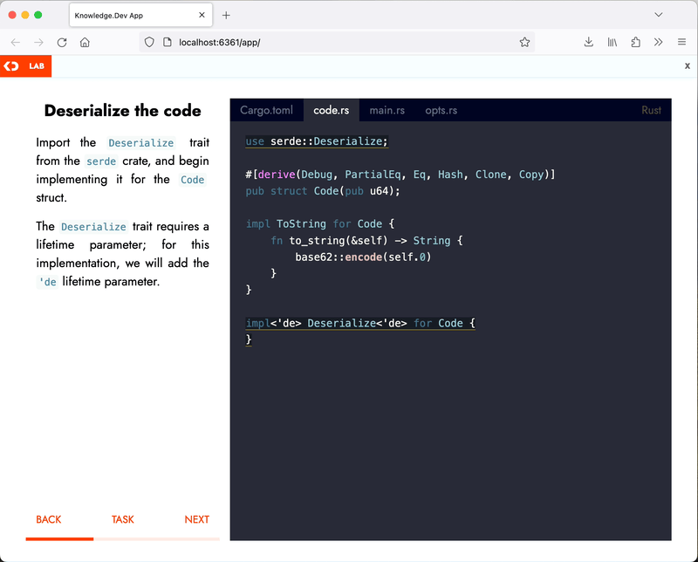Viewport: 698px width, 562px height.
Task: Click 'impl ToString for Code' line
Action: click(319, 223)
